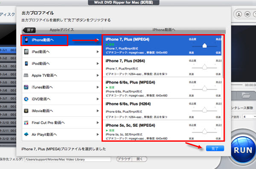Click the save folder path input field
This screenshot has width=256, height=169.
coord(68,159)
